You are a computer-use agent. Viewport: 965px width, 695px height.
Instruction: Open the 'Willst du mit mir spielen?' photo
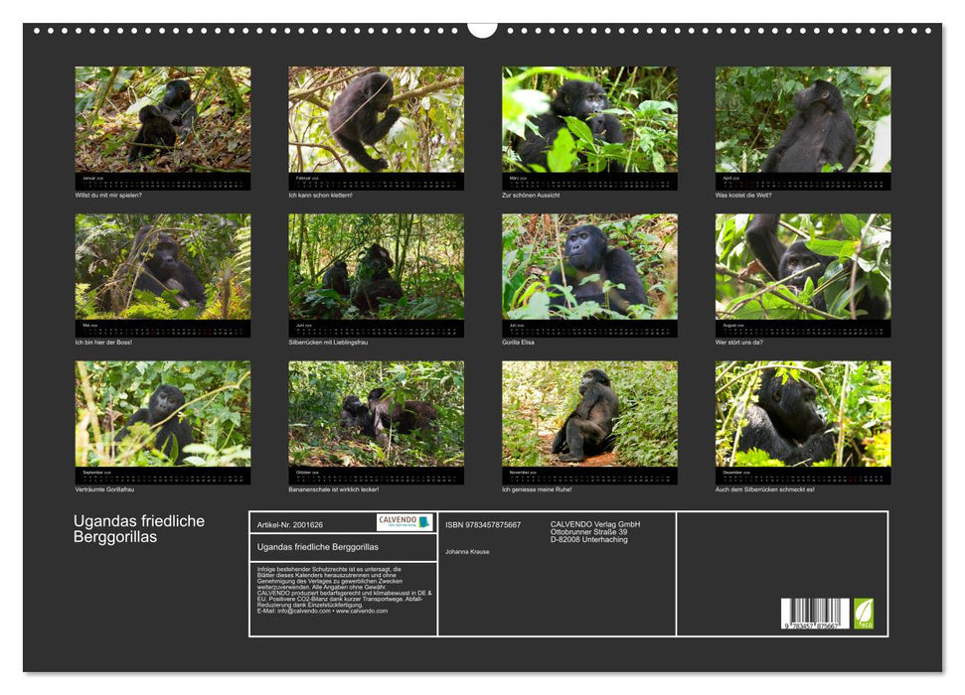coord(163,120)
